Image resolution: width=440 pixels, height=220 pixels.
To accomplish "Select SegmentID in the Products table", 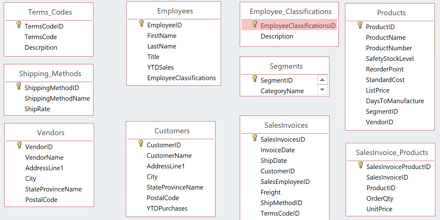I will coord(382,112).
